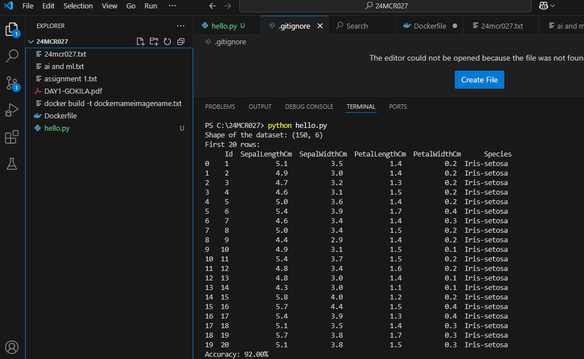Switch to the PORTS panel tab
Image resolution: width=584 pixels, height=359 pixels.
tap(398, 107)
